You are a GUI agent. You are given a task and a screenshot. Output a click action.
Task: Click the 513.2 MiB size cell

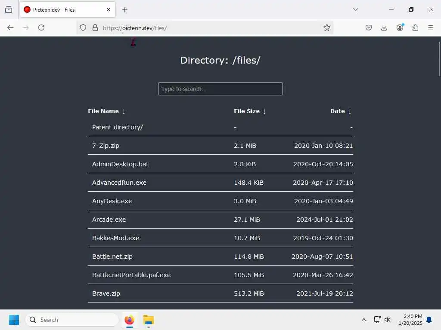249,293
